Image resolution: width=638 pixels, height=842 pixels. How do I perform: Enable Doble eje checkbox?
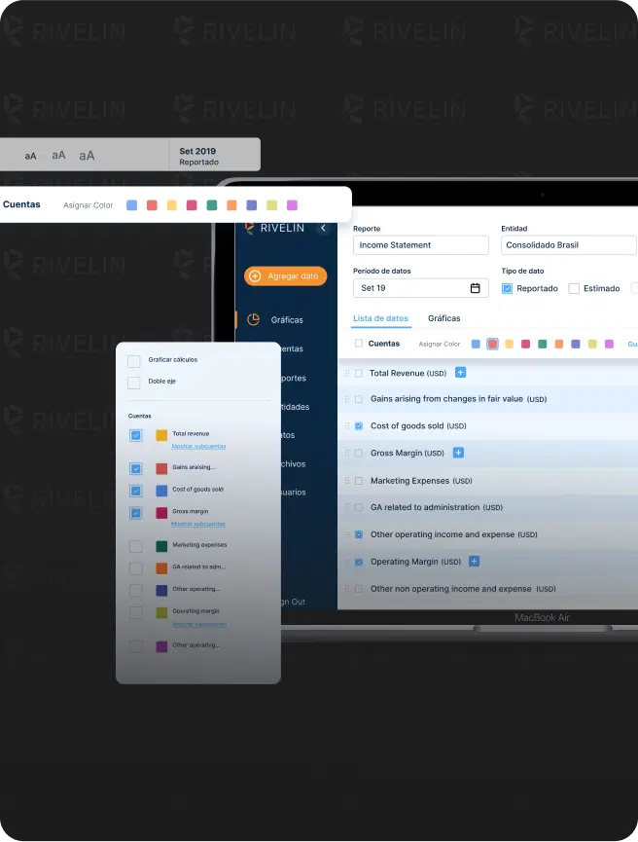134,383
